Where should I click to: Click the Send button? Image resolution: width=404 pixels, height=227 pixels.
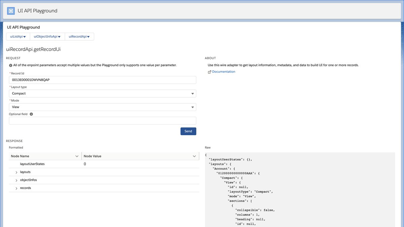pyautogui.click(x=188, y=131)
